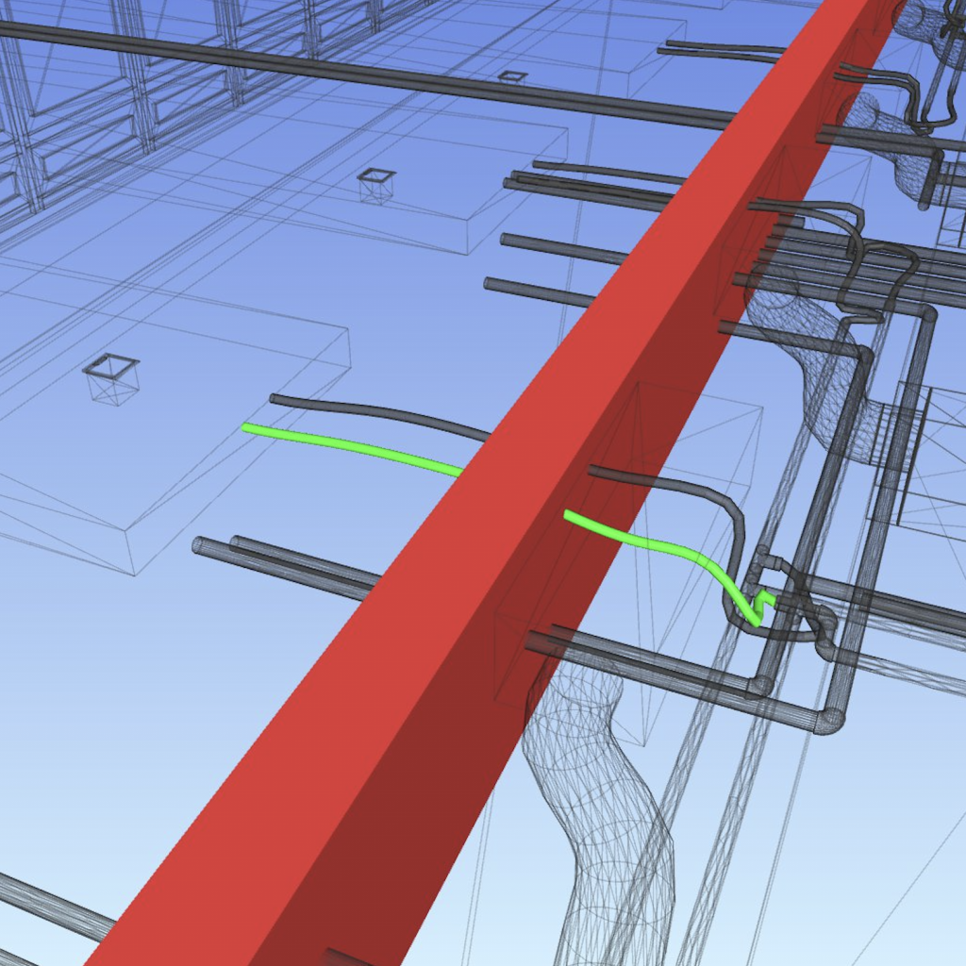Click the green highlighted pipe left of beam
This screenshot has height=966, width=966.
(349, 446)
